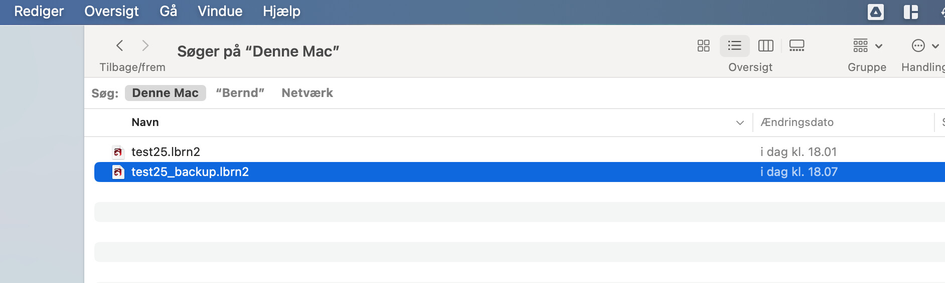Switch to icon grid view
This screenshot has width=945, height=283.
coord(703,46)
